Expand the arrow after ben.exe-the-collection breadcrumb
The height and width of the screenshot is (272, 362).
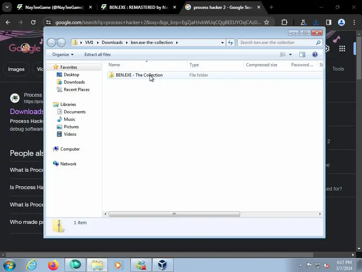coord(177,42)
